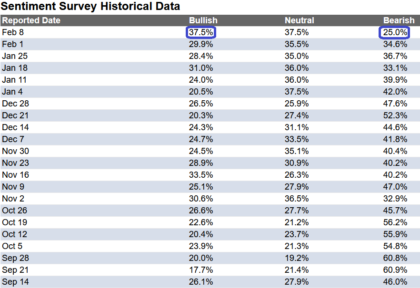The image size is (420, 288).
Task: Click the Reported Date column header
Action: pyautogui.click(x=31, y=20)
